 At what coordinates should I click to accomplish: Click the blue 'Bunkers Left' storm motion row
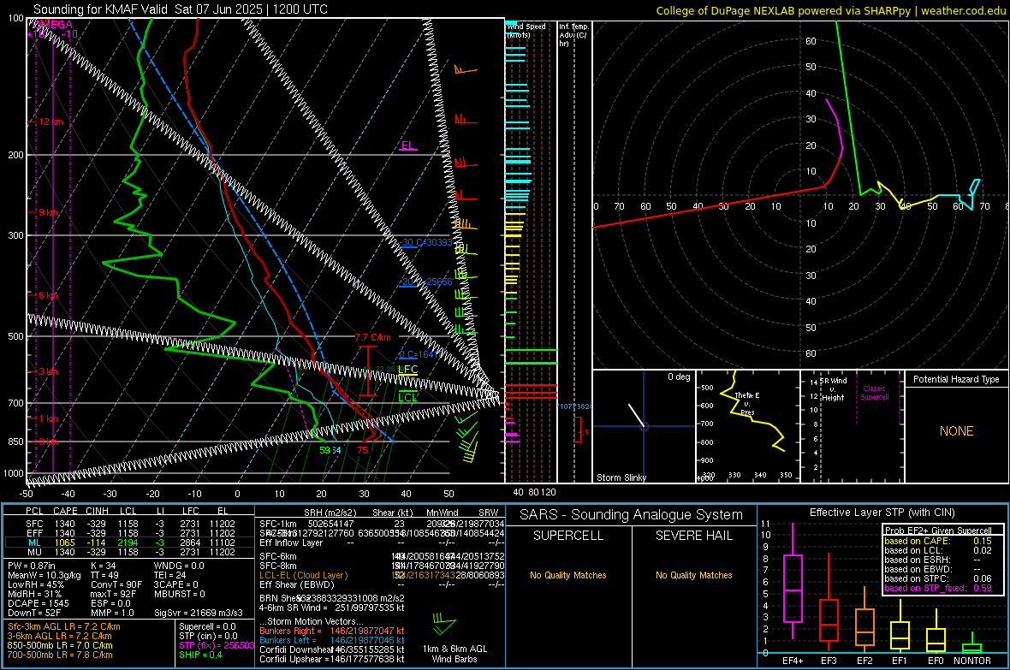pos(332,640)
